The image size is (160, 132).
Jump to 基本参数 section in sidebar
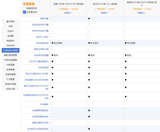click(10, 21)
